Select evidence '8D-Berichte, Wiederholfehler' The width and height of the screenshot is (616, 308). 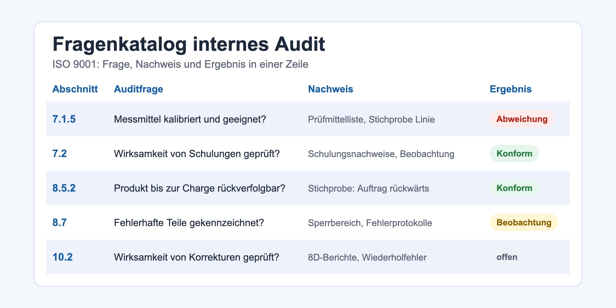point(367,257)
